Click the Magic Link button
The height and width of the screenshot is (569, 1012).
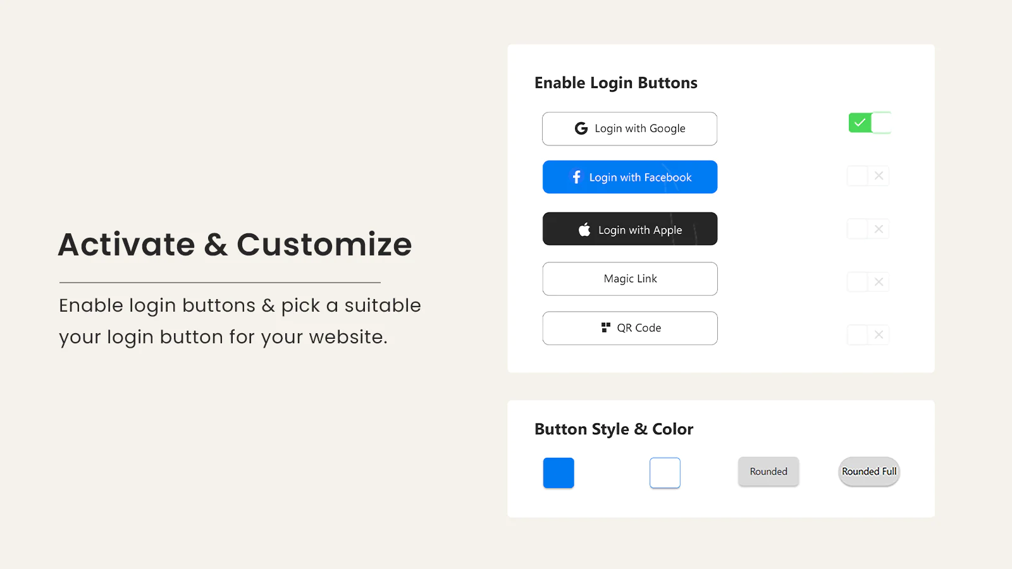tap(630, 279)
